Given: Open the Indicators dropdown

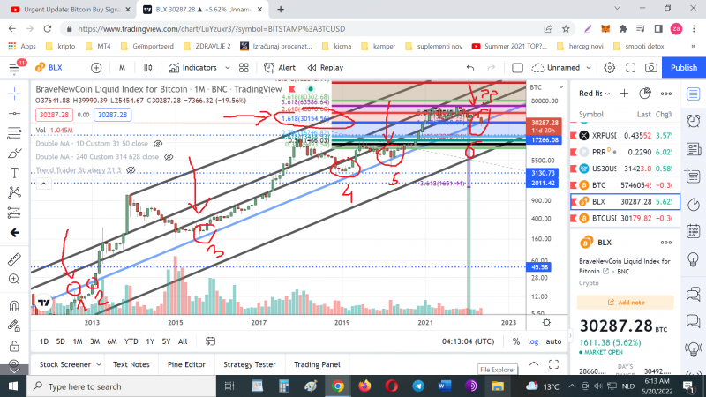Looking at the screenshot, I should (x=192, y=67).
